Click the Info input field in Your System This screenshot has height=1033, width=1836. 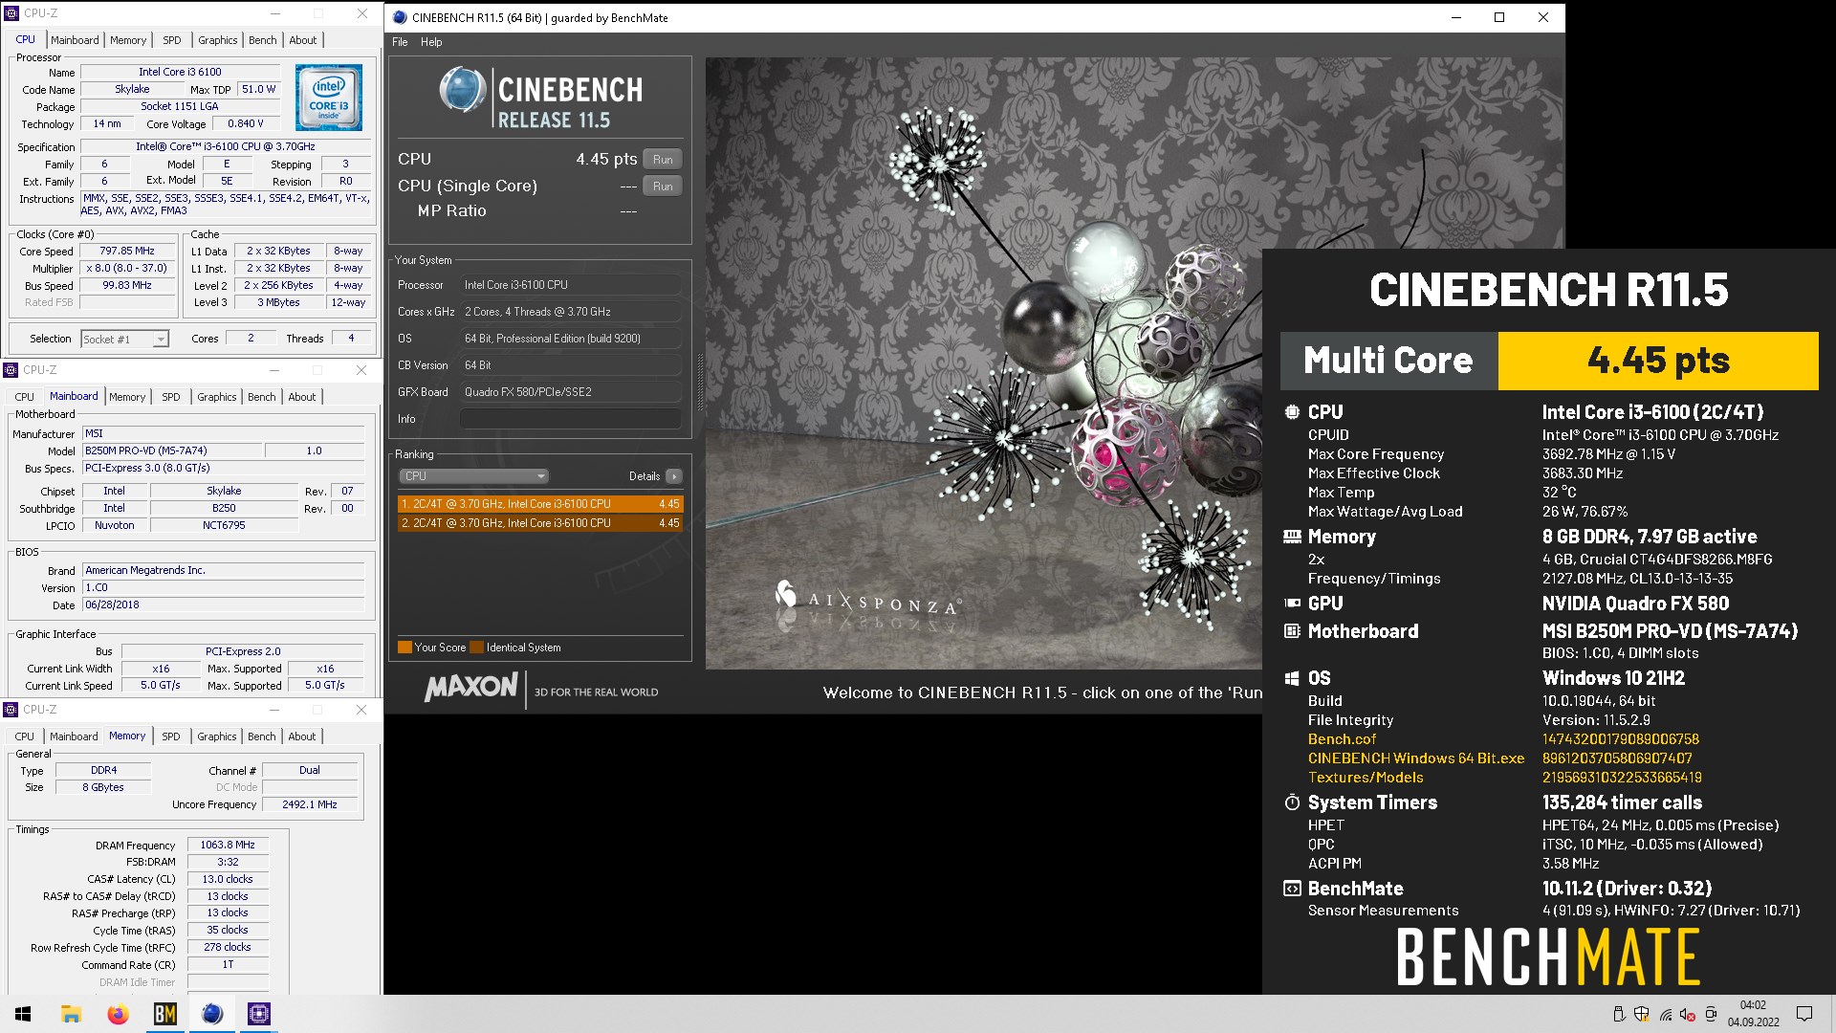point(571,419)
